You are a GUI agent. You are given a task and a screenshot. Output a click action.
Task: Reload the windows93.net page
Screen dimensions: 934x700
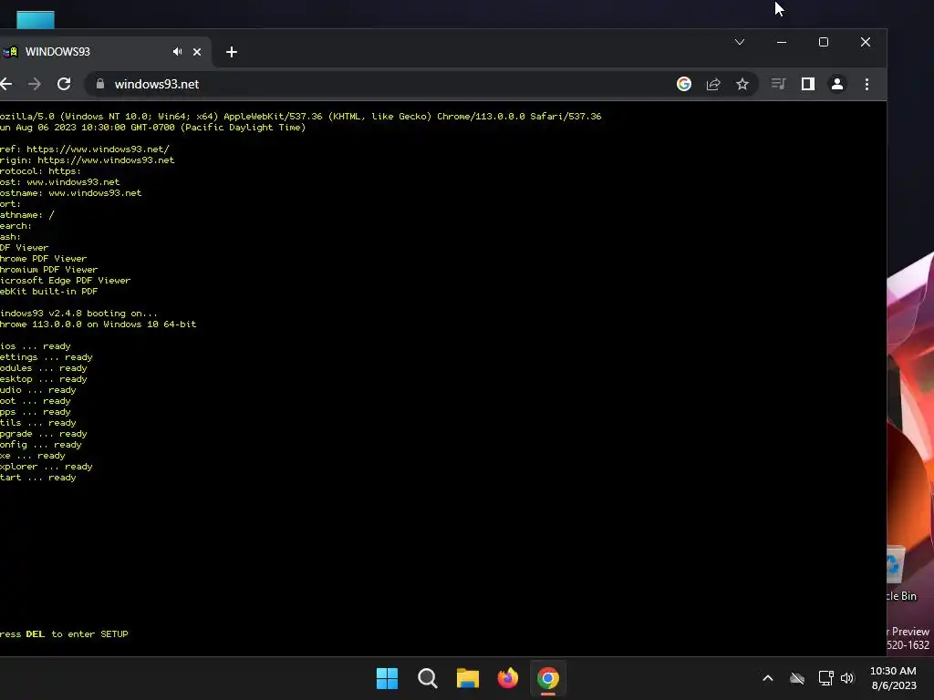[64, 84]
